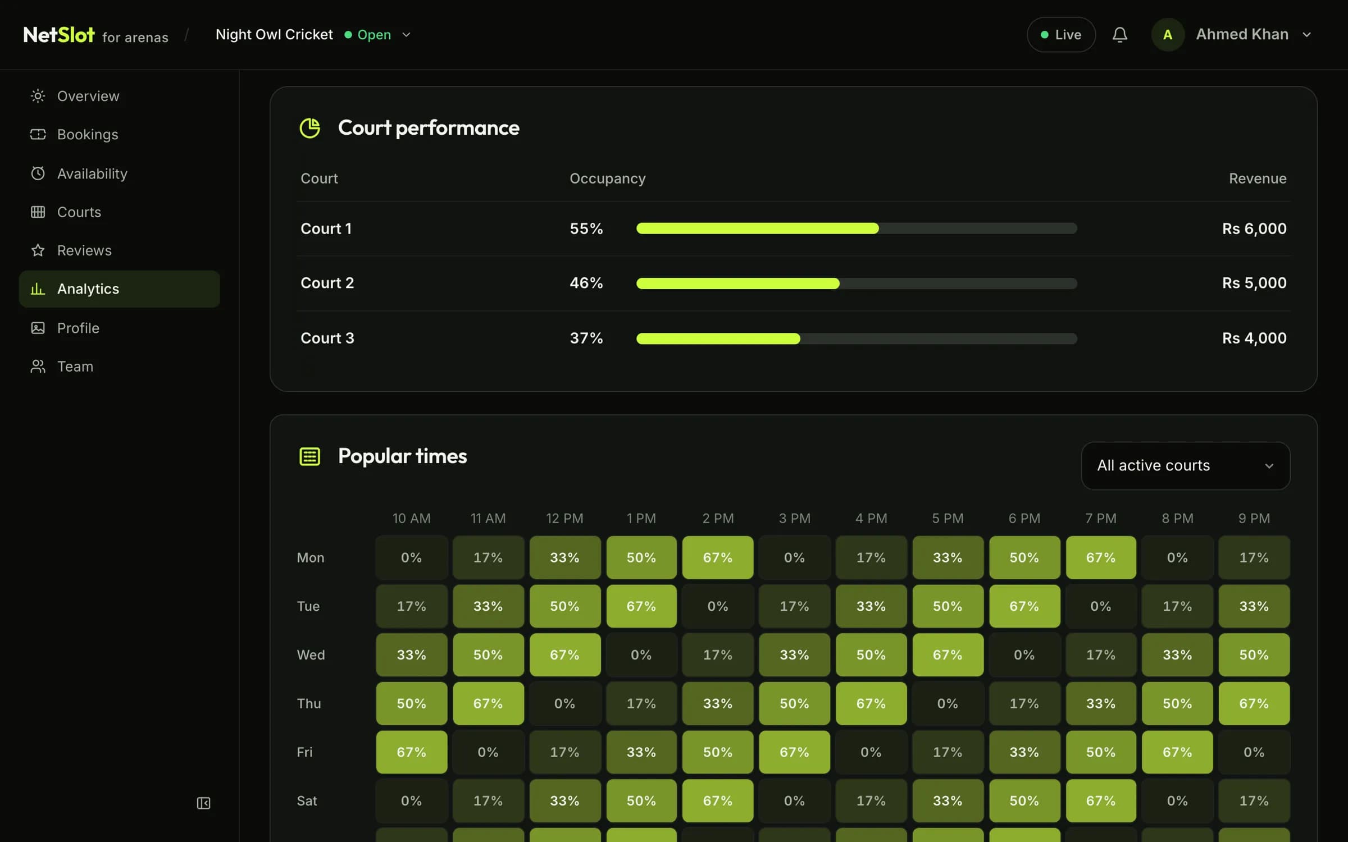Screen dimensions: 1348x842
Task: Click Court 3 occupancy progress bar
Action: (x=857, y=338)
